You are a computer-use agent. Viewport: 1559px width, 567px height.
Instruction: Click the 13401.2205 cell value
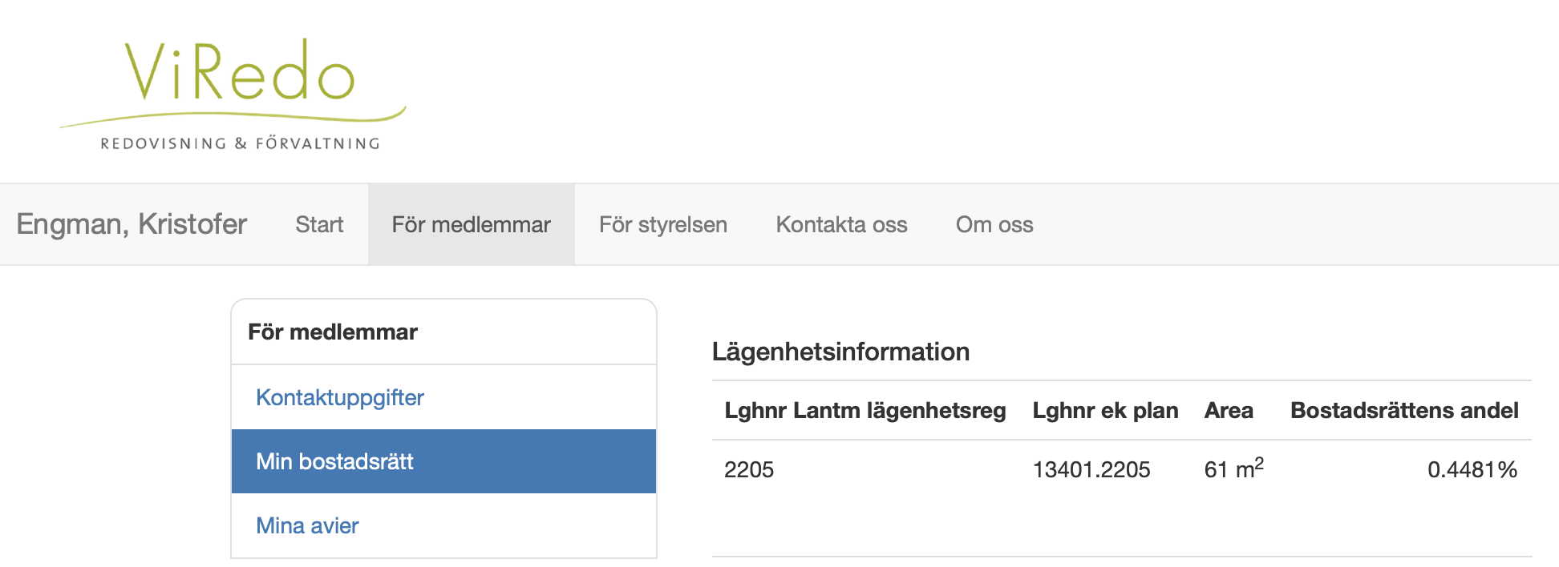point(1091,470)
